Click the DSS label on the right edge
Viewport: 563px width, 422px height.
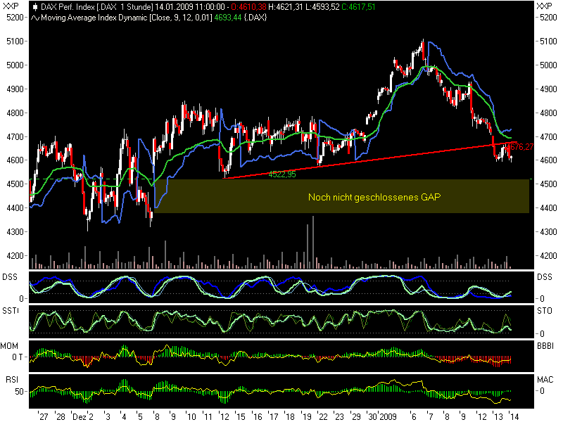pos(543,277)
